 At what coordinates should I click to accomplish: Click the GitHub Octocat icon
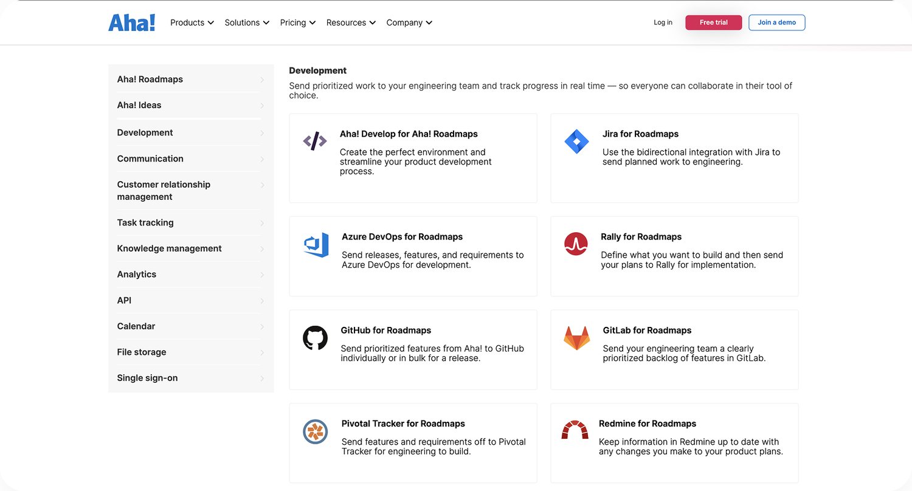click(x=315, y=338)
